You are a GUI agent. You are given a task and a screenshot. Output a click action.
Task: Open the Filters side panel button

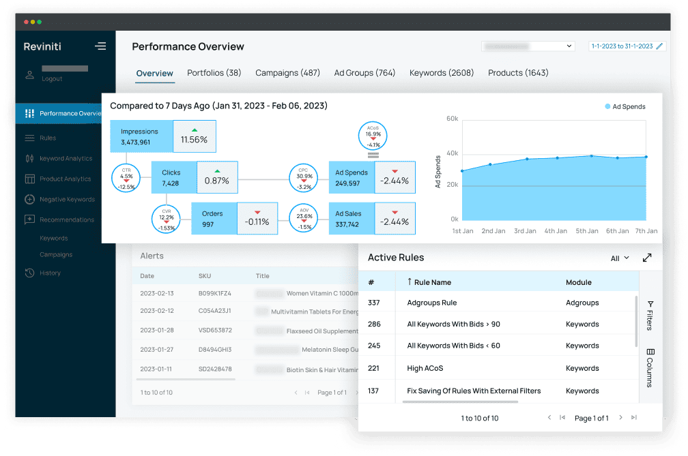coord(650,315)
